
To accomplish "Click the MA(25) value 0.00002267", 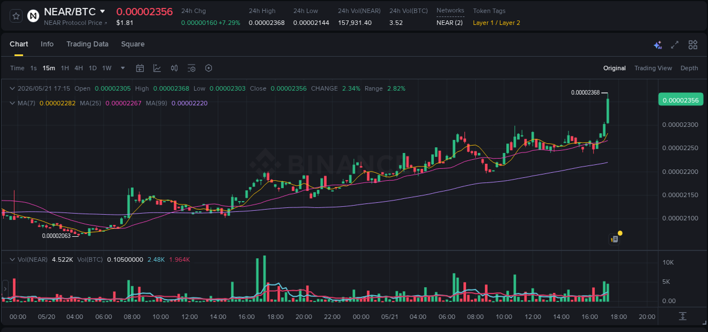I will (123, 103).
